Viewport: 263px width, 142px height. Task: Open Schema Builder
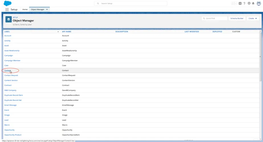(237, 18)
